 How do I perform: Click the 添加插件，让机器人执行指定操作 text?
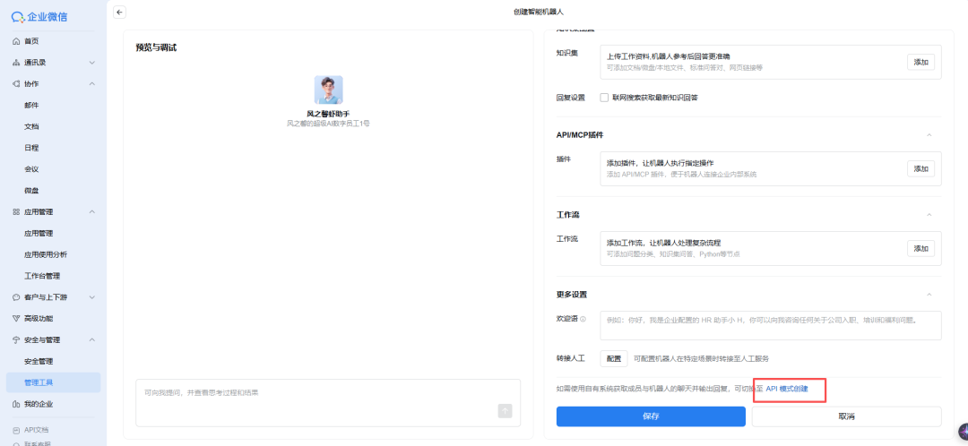point(660,164)
